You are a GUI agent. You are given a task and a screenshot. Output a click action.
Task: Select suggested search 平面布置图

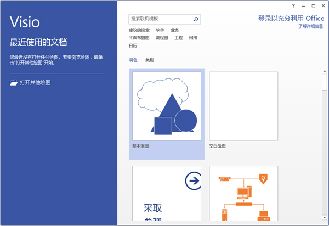coord(139,38)
